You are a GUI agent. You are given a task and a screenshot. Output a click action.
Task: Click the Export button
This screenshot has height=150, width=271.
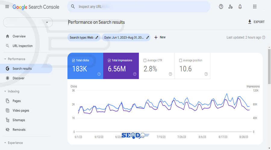click(256, 22)
